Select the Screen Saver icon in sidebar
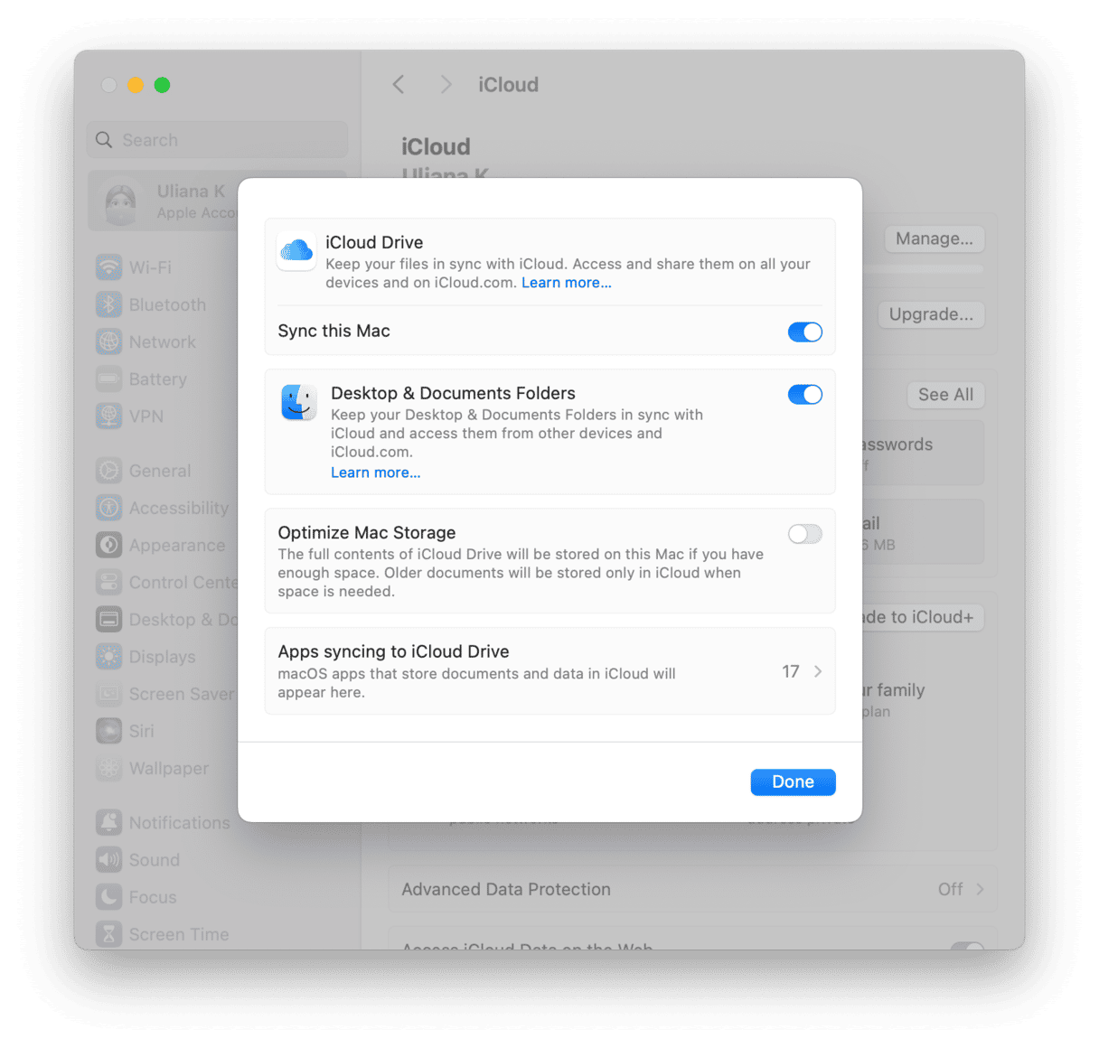 coord(109,694)
